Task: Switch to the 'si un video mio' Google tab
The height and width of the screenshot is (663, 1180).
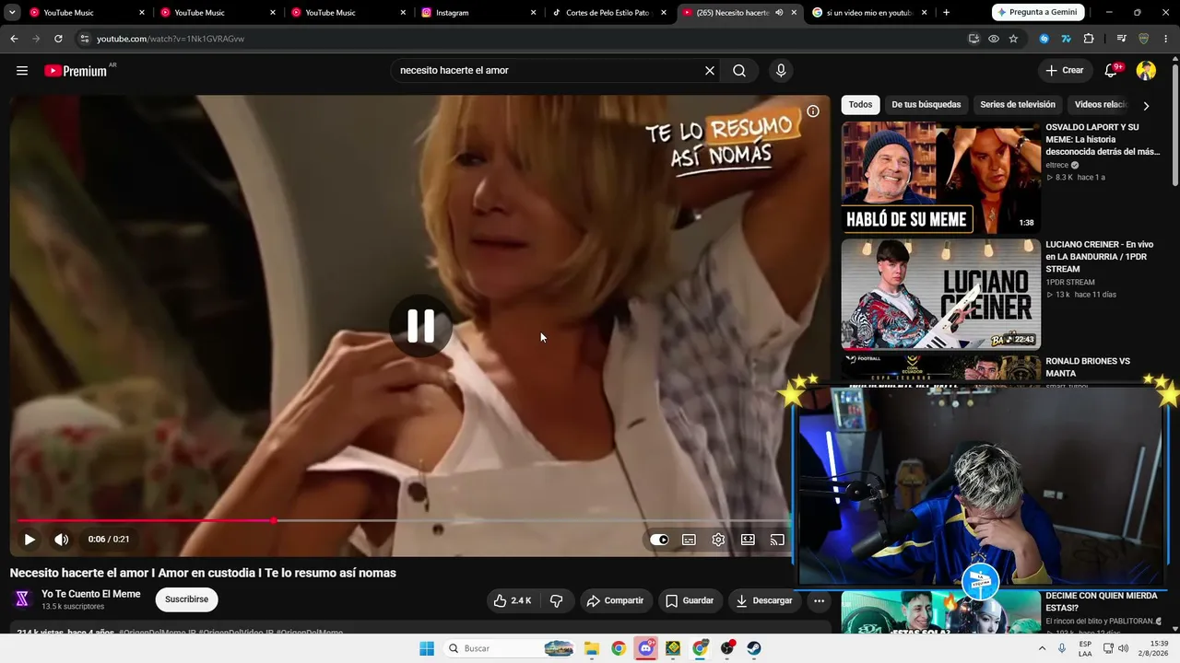Action: point(869,13)
